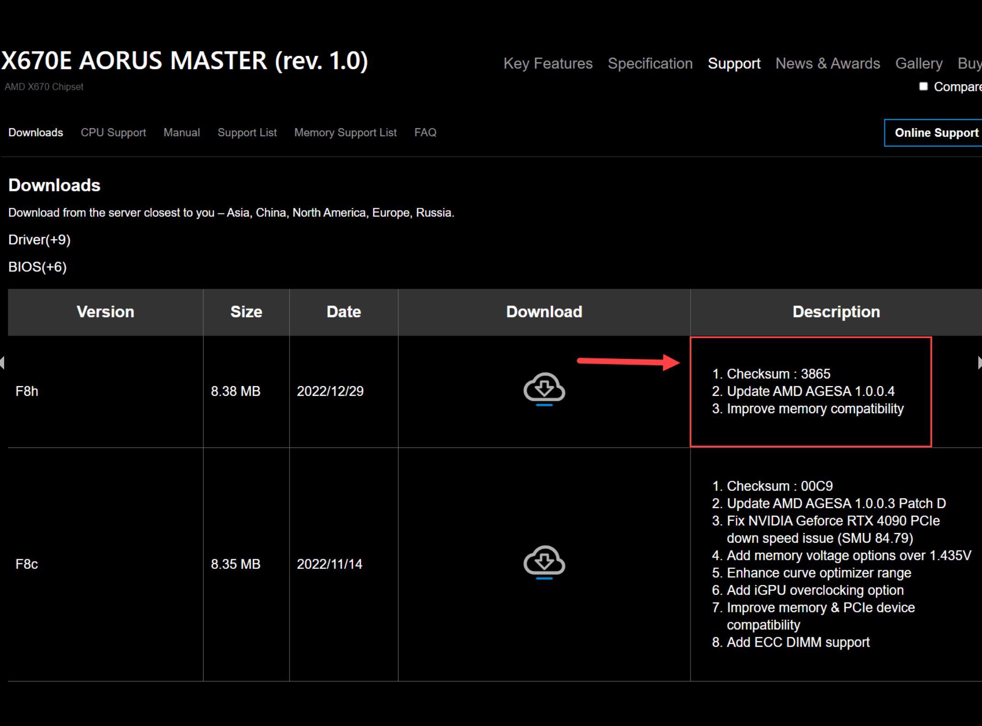Image resolution: width=982 pixels, height=726 pixels.
Task: Go to News & Awards tab
Action: tap(828, 63)
